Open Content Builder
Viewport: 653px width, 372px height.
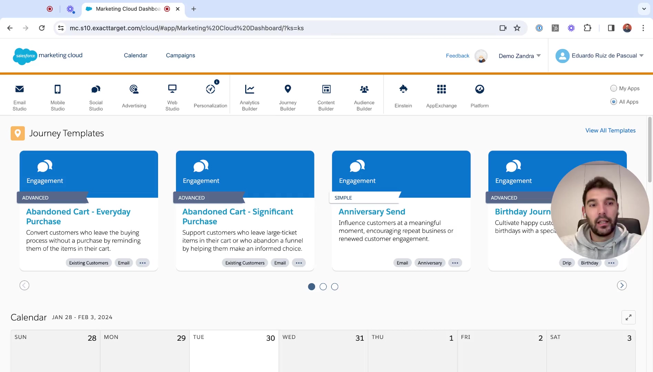pos(326,97)
